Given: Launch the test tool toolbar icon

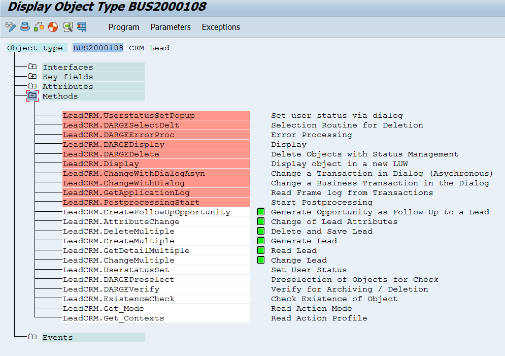Looking at the screenshot, I should coord(81,27).
